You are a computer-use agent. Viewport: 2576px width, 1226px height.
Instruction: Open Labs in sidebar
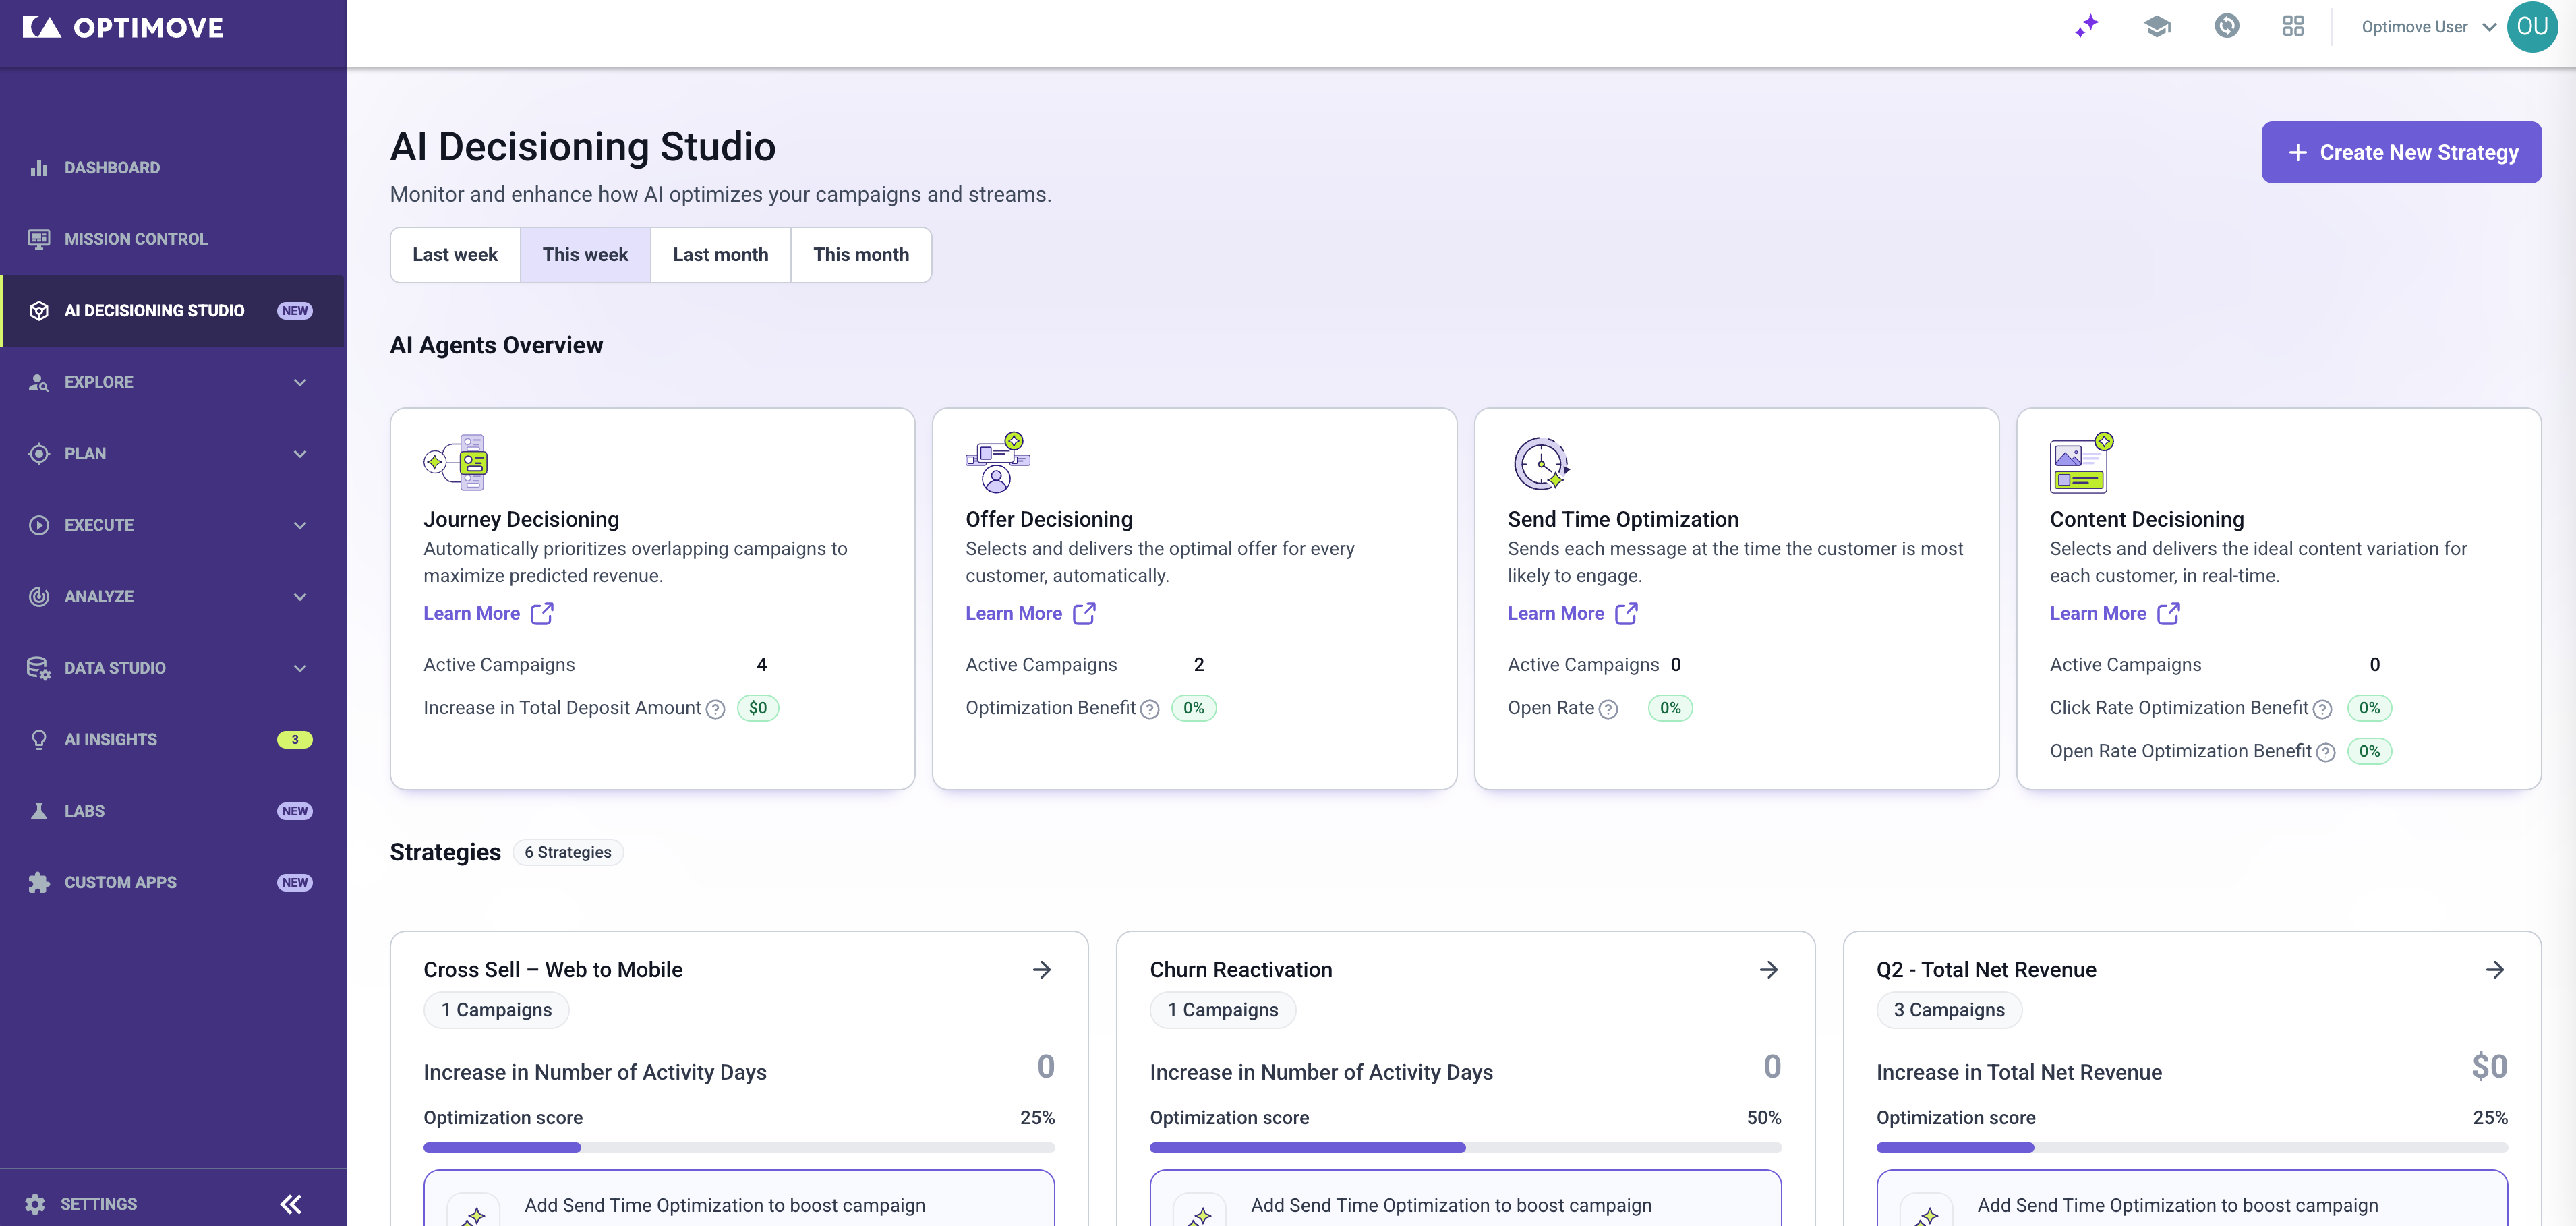coord(172,811)
